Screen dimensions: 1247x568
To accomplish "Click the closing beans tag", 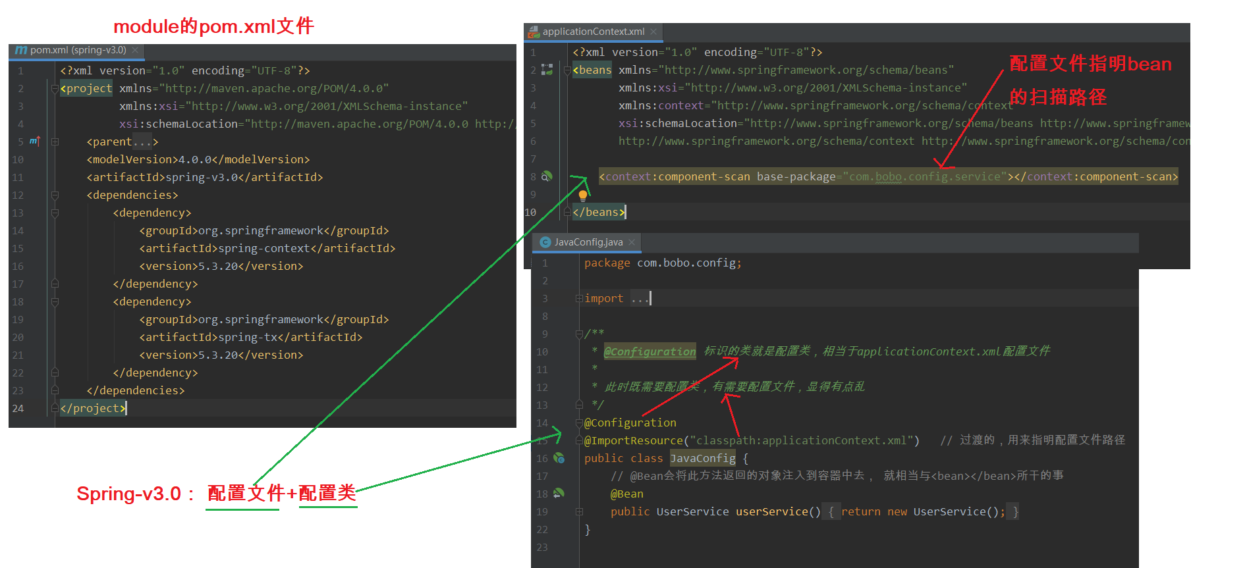I will tap(599, 212).
